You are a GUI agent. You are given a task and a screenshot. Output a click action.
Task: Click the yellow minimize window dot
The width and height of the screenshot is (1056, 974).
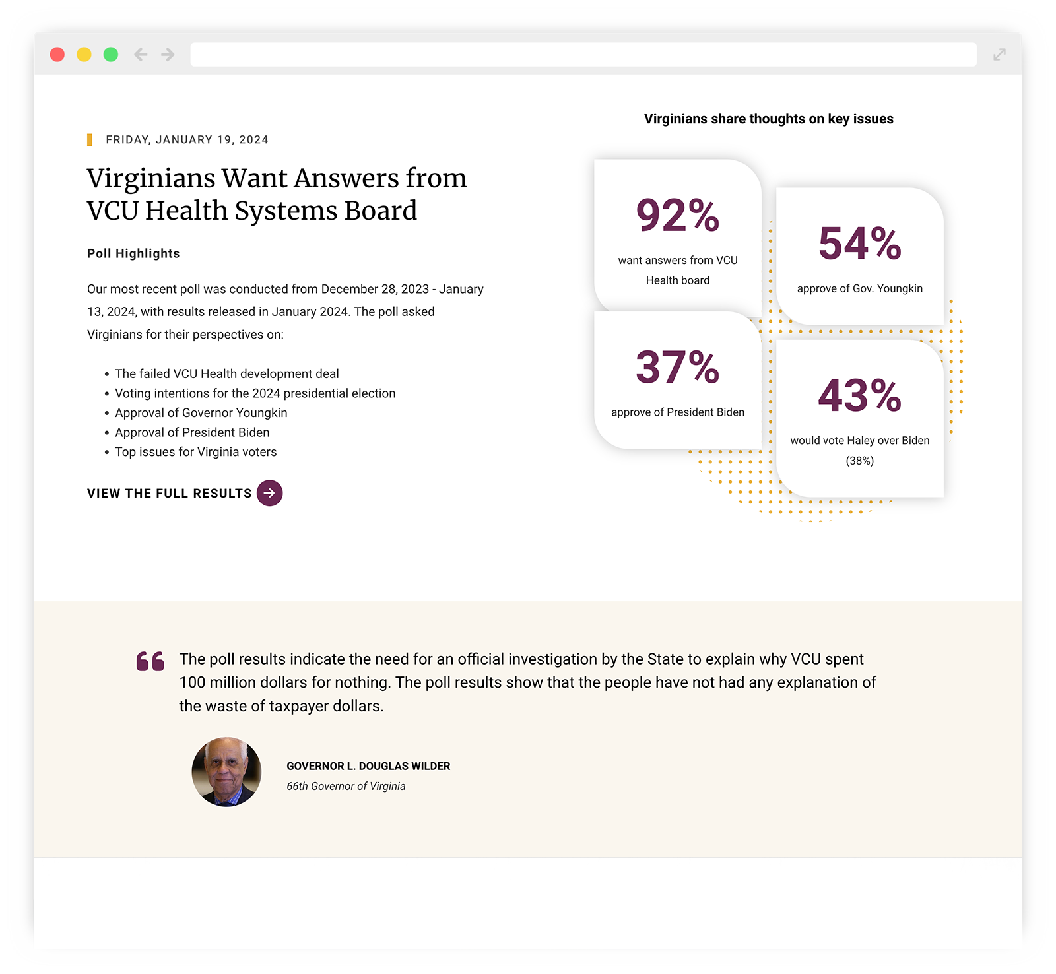[x=84, y=54]
